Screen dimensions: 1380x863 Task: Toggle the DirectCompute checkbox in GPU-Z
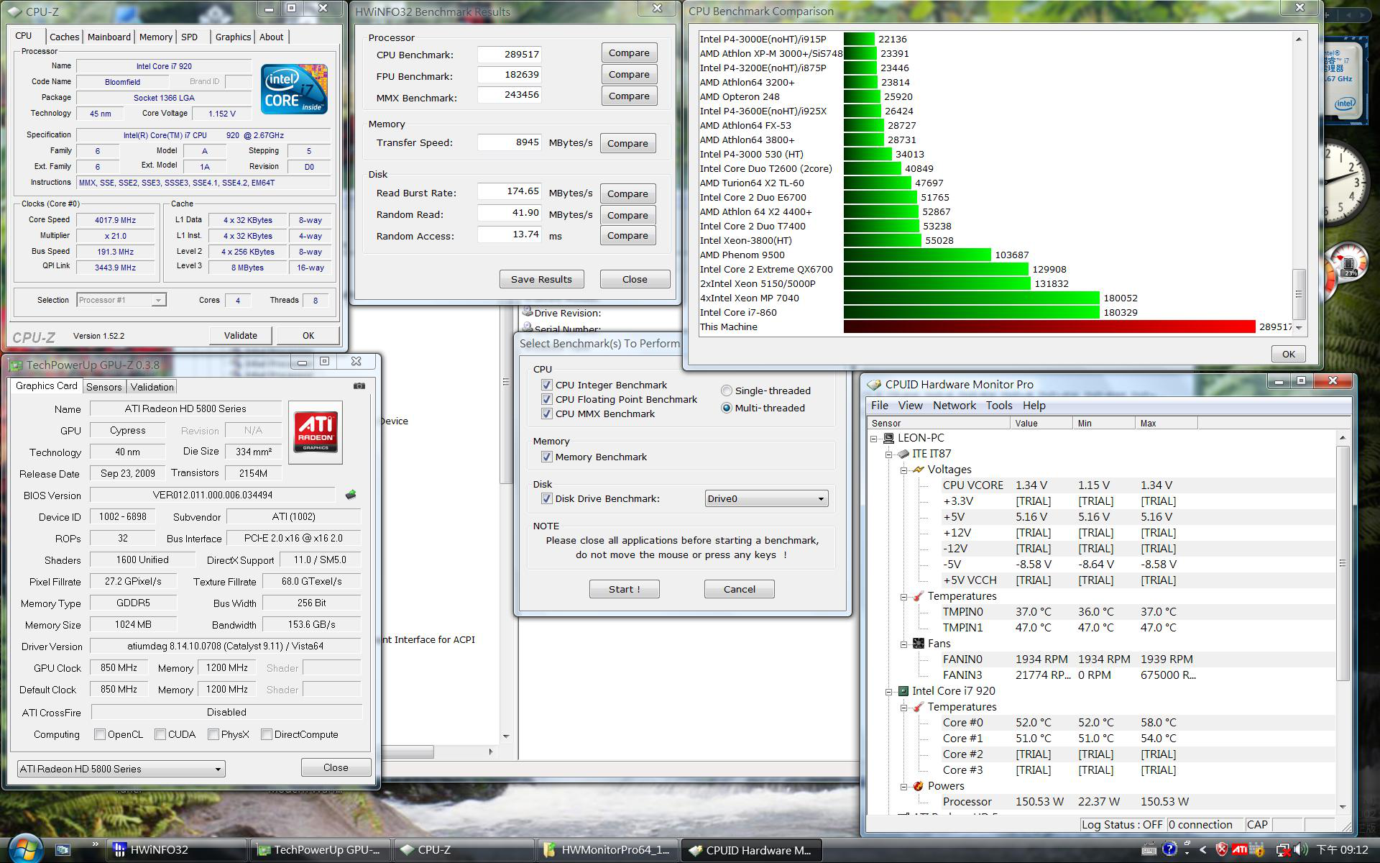pyautogui.click(x=267, y=734)
